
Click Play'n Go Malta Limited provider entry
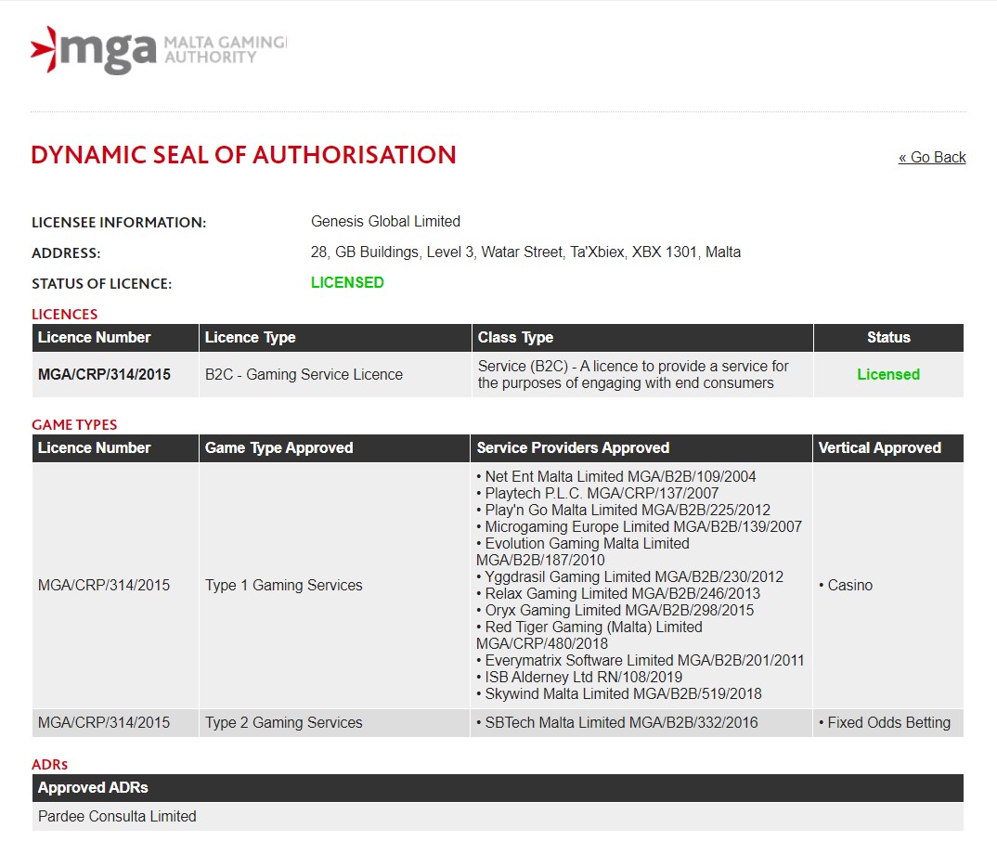pyautogui.click(x=623, y=510)
